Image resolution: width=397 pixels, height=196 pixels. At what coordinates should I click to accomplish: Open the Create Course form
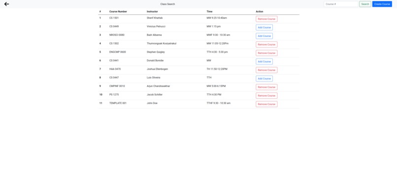(x=382, y=4)
